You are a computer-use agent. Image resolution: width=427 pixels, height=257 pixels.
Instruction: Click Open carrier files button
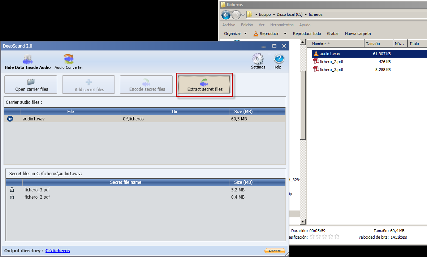[31, 85]
